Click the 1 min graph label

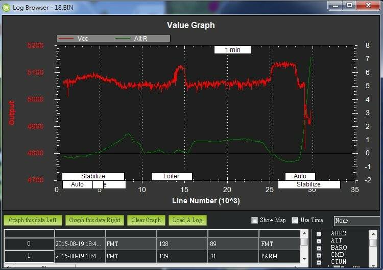point(232,50)
